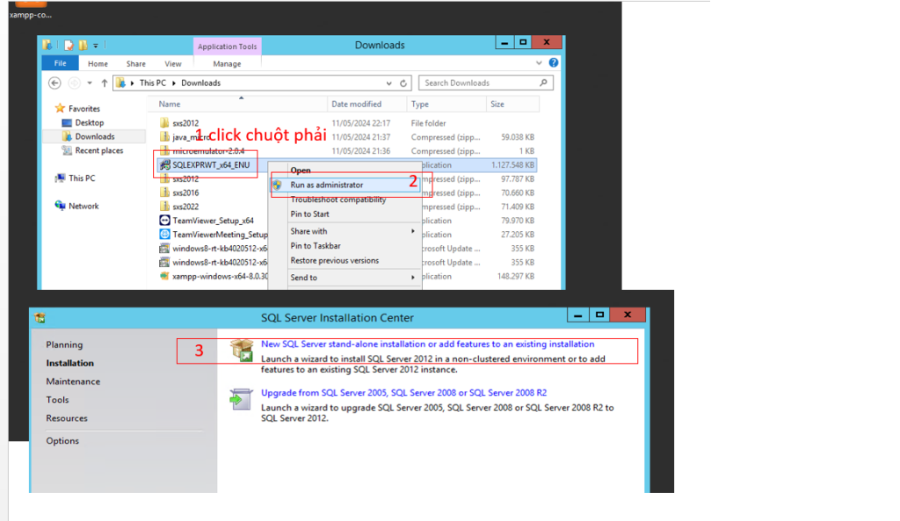
Task: Select the Favorites star in navigation pane
Action: 60,108
